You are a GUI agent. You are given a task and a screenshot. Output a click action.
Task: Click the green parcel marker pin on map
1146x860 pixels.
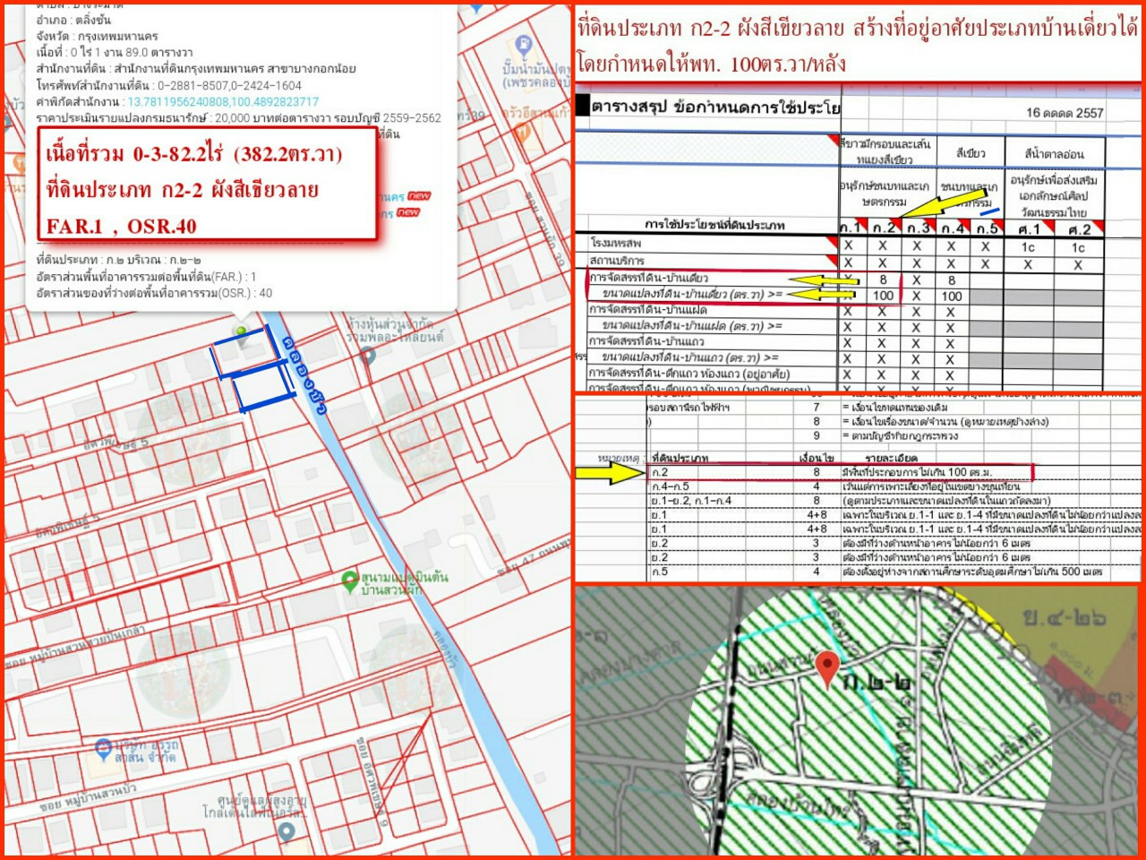241,335
